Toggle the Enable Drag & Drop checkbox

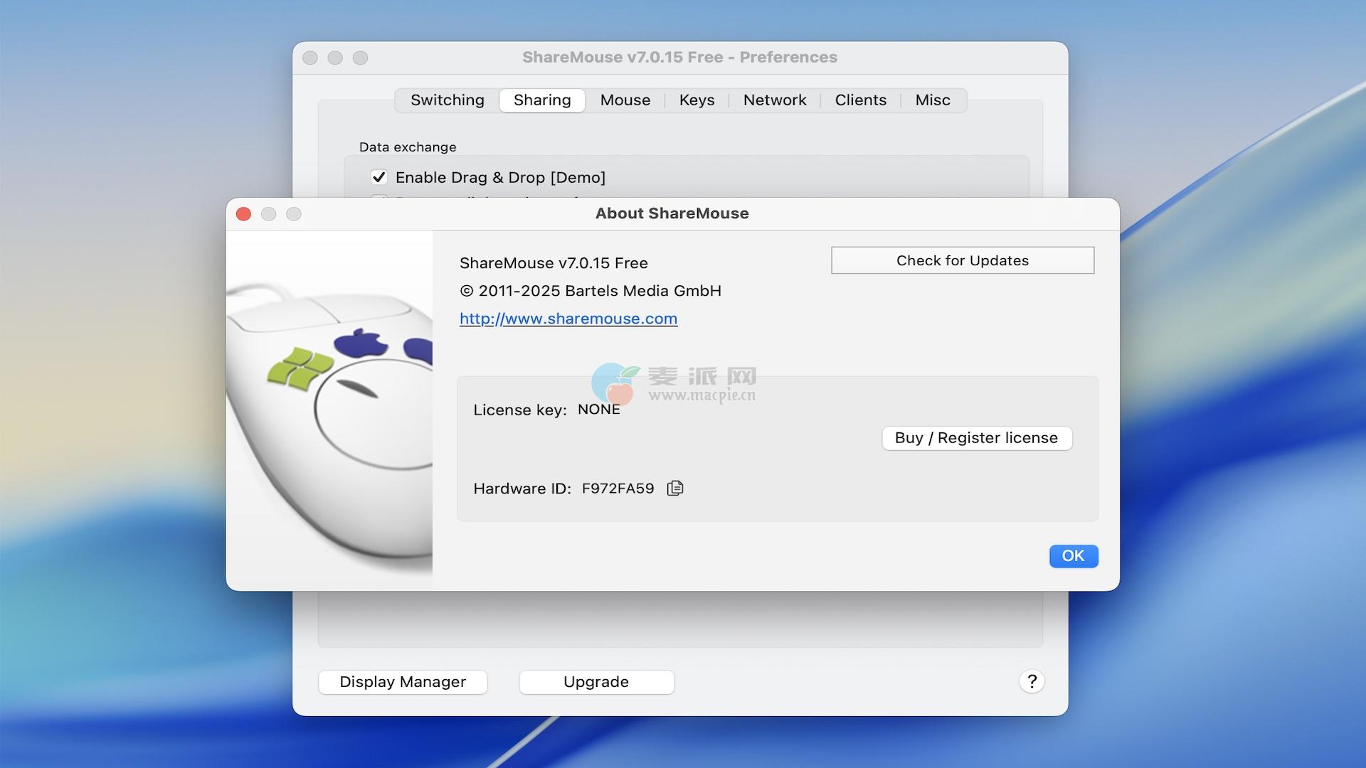[x=378, y=177]
